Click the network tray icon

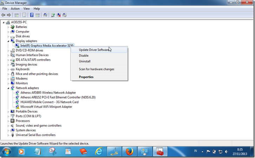point(220,152)
